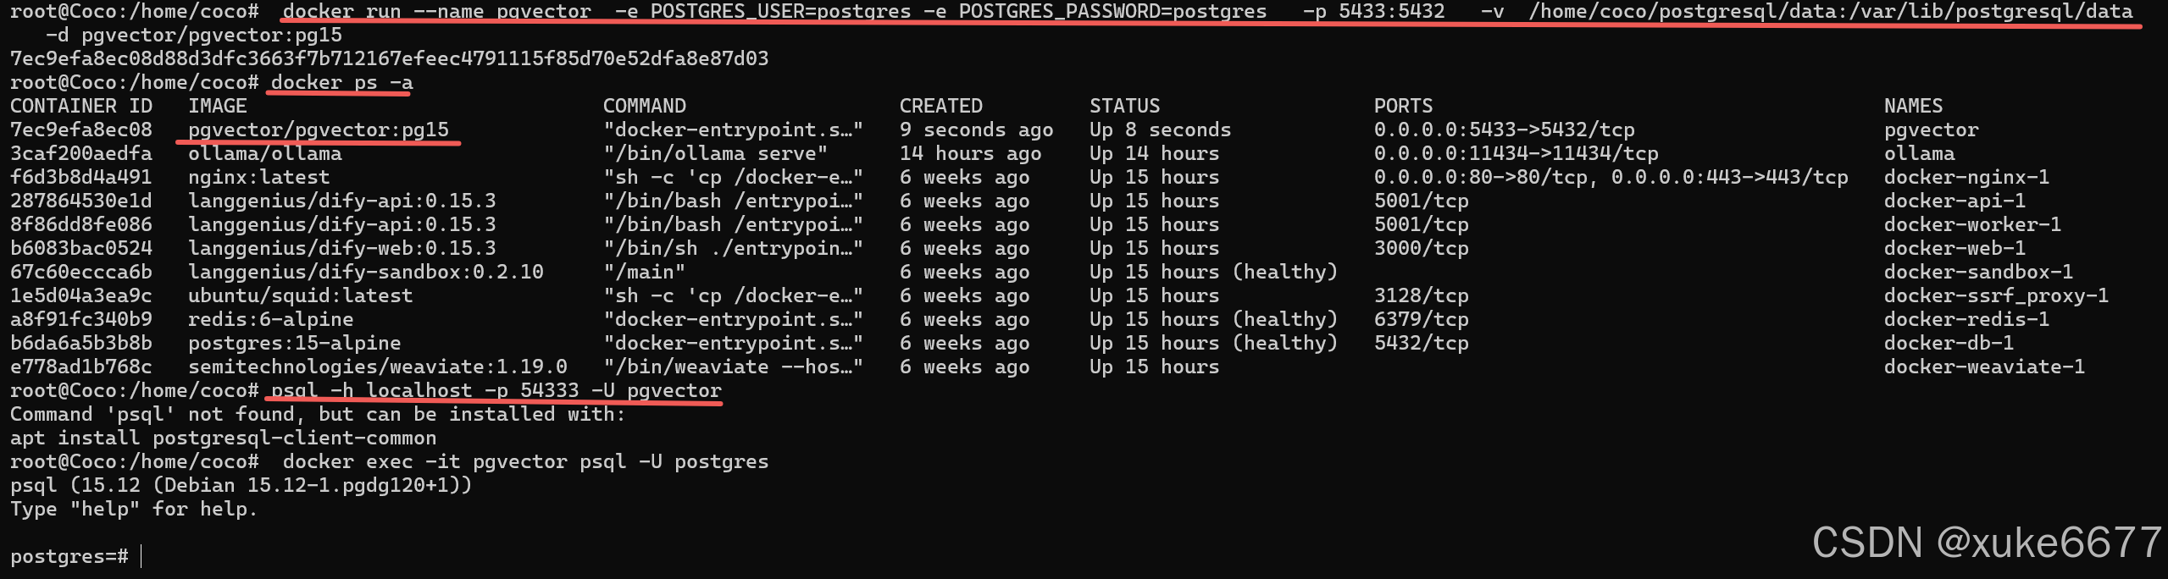Click the docker-db-1 container name
2168x579 pixels.
(1949, 343)
